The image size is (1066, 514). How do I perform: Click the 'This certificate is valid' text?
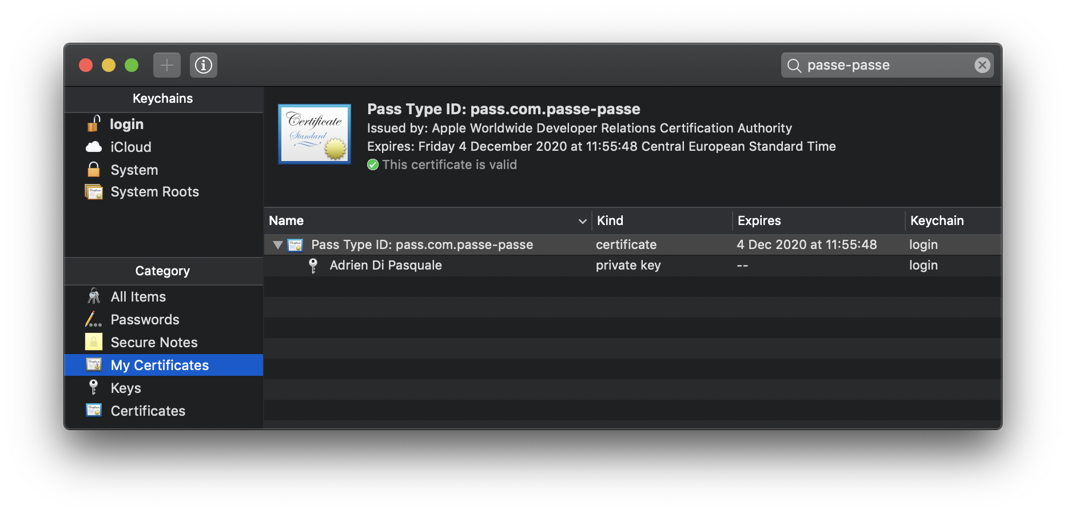pyautogui.click(x=450, y=165)
